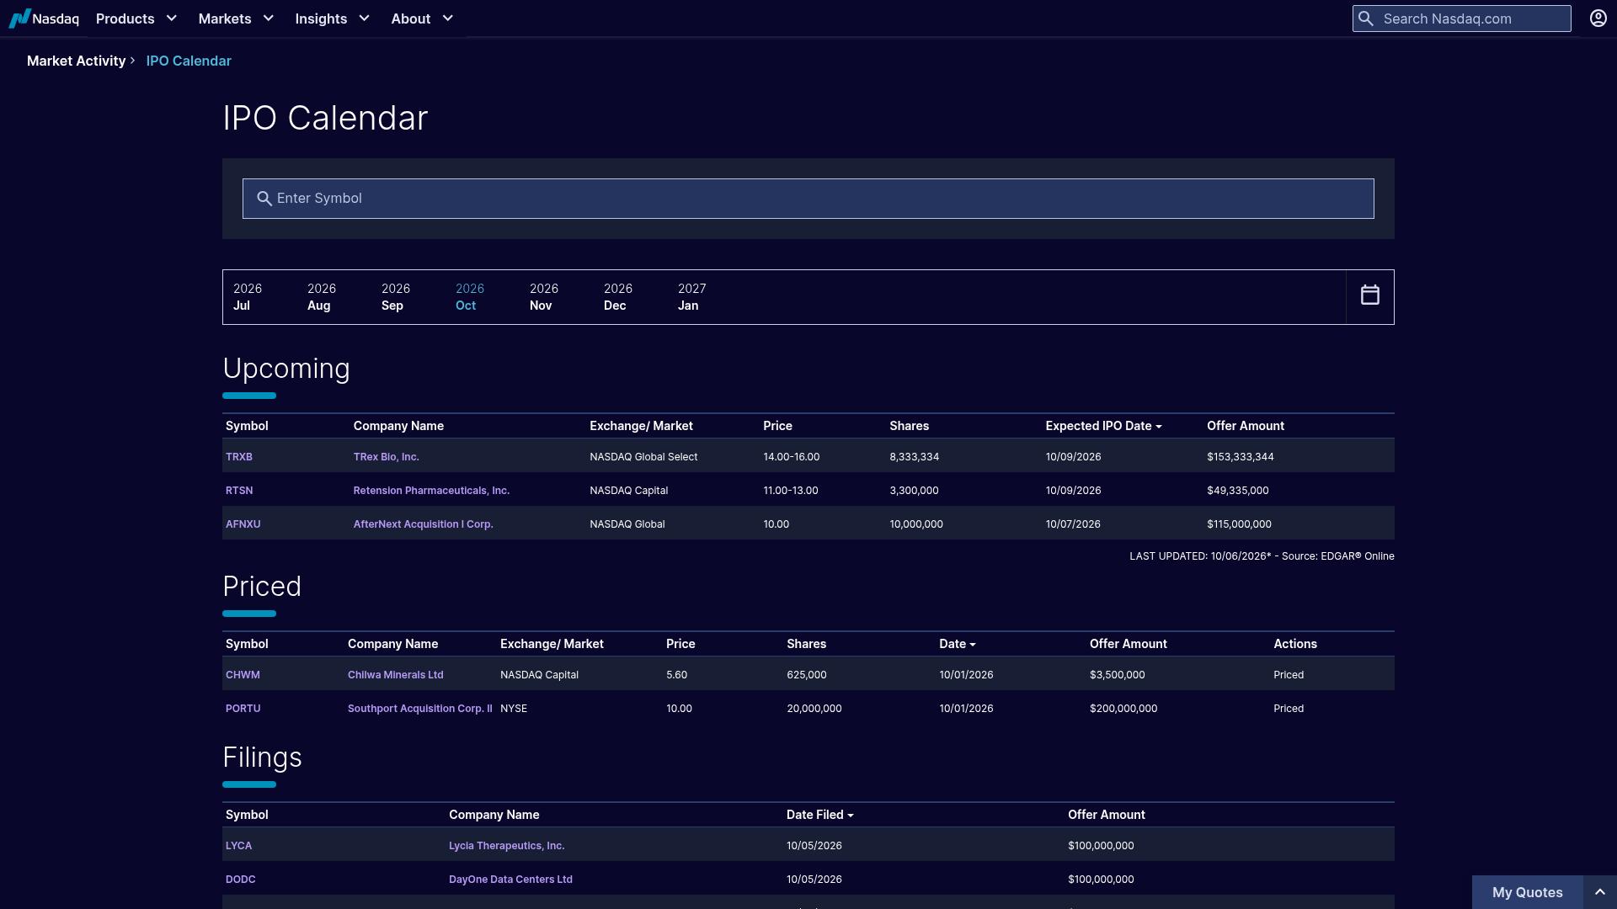The image size is (1617, 909).
Task: Open TRex Bio, Inc. company page
Action: click(386, 457)
